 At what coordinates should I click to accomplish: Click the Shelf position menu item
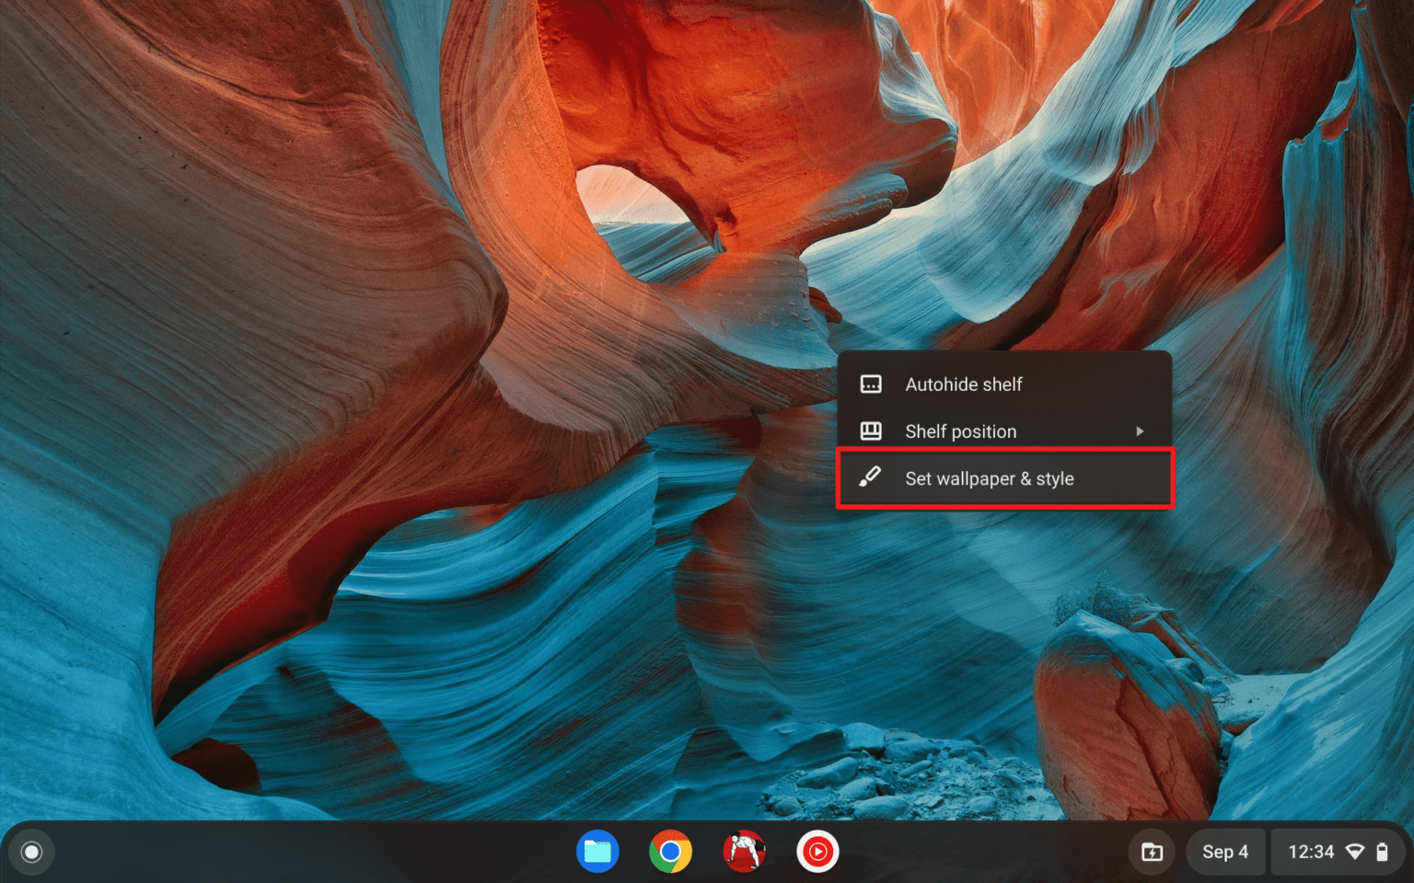coord(961,430)
